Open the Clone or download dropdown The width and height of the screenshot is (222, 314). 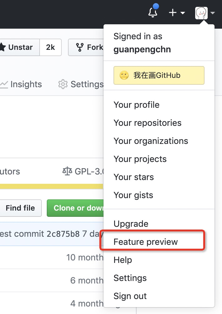[x=75, y=208]
